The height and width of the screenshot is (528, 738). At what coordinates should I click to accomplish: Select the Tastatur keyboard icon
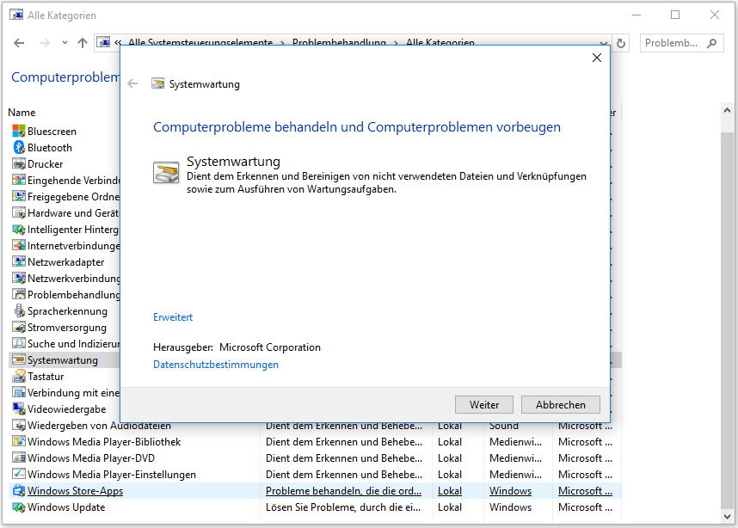tap(19, 376)
